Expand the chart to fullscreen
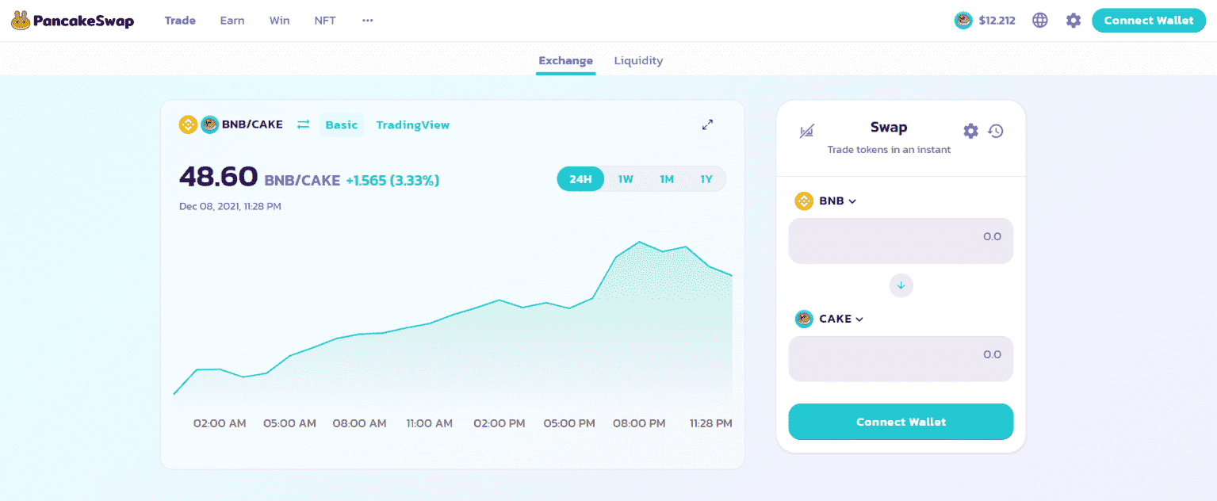1217x501 pixels. tap(708, 124)
